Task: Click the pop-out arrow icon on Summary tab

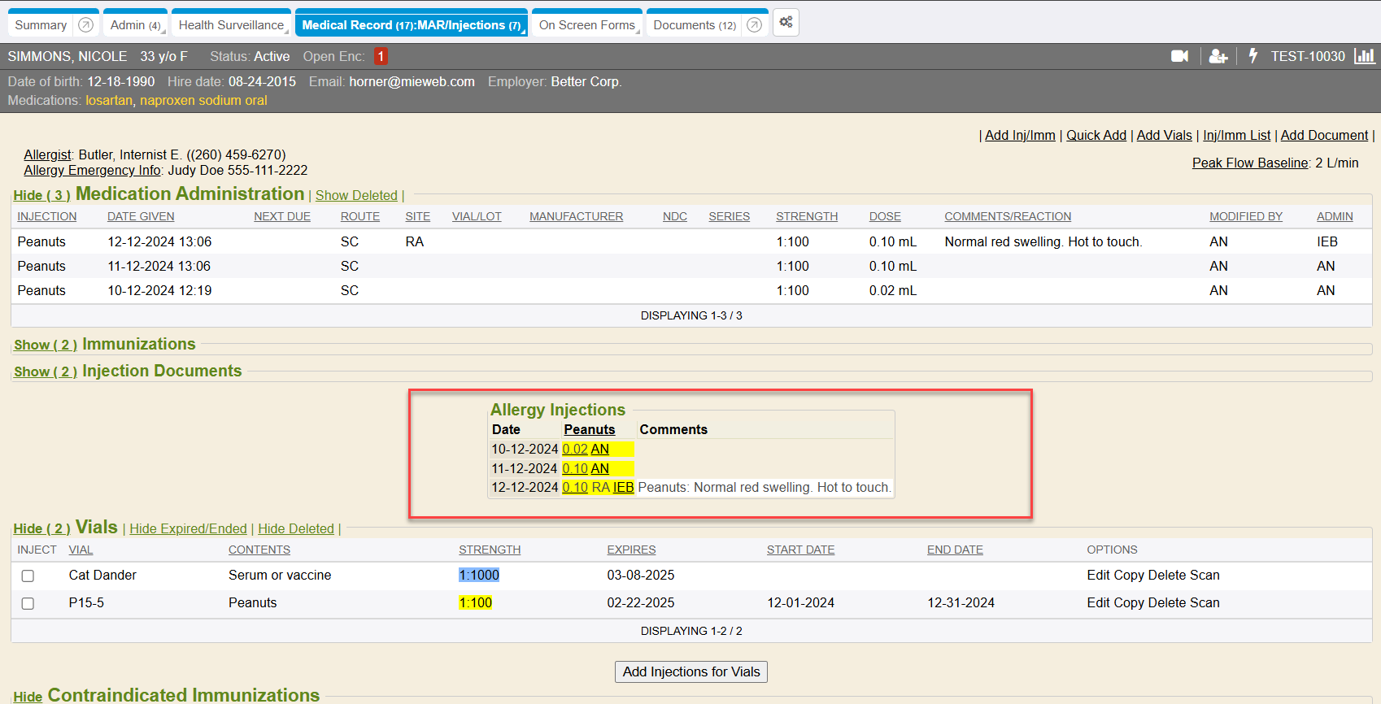Action: click(85, 25)
